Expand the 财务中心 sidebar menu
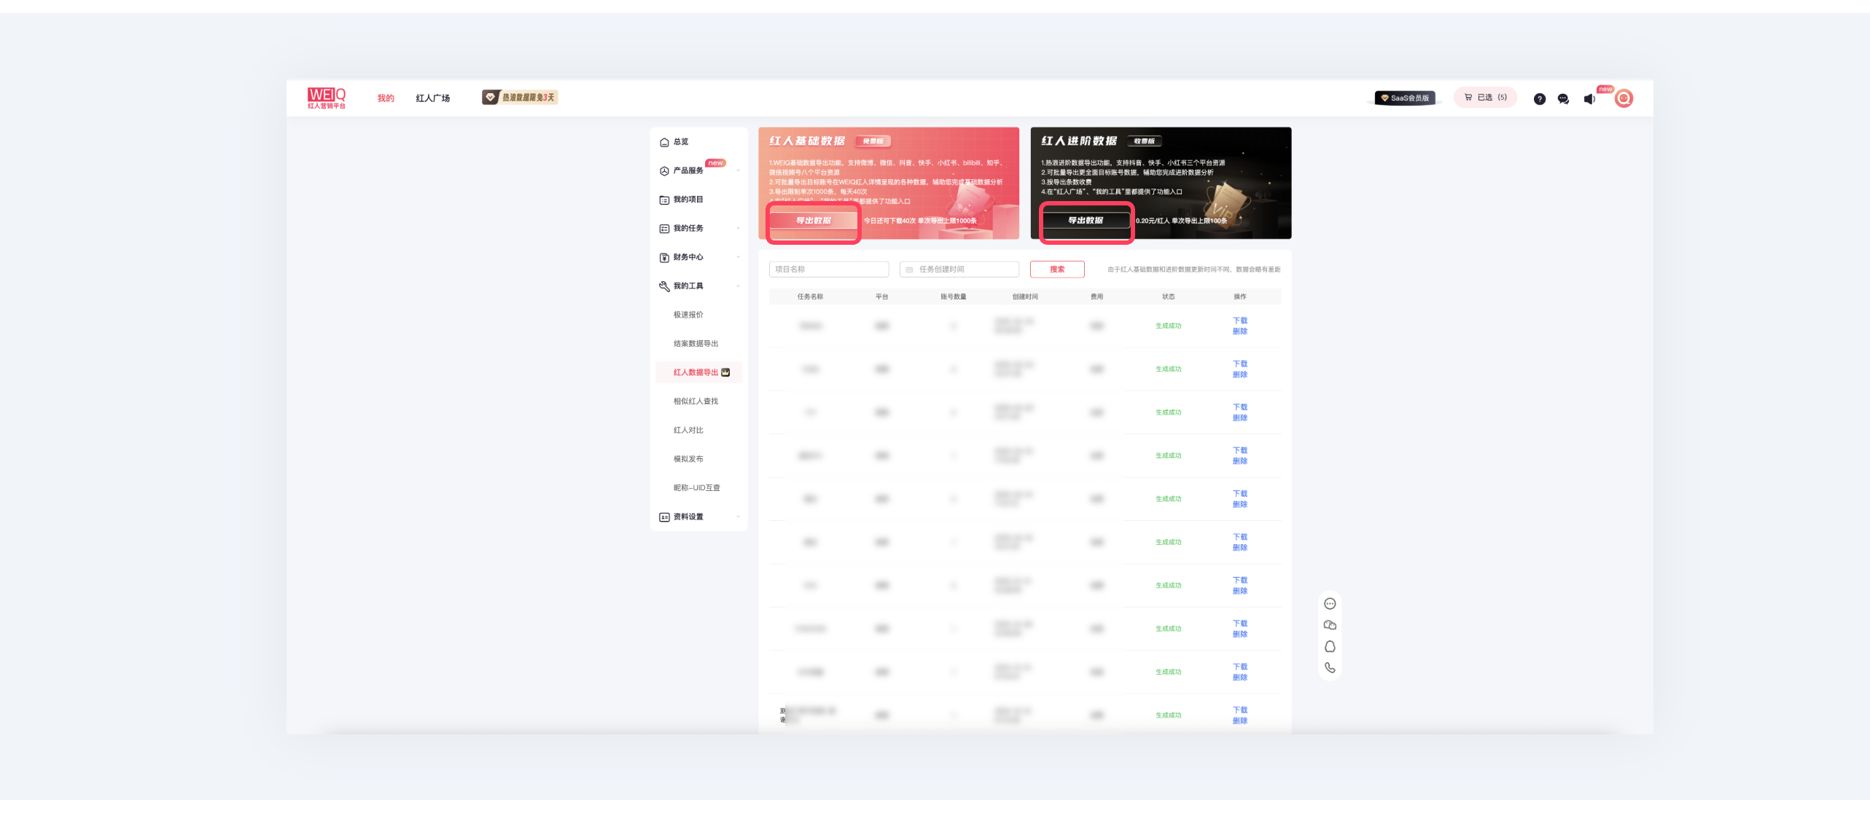 [x=688, y=257]
